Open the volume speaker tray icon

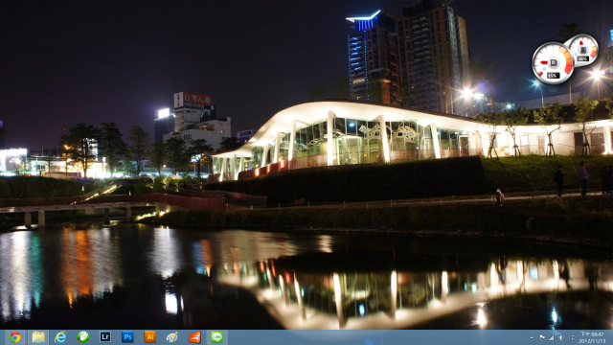[561, 337]
